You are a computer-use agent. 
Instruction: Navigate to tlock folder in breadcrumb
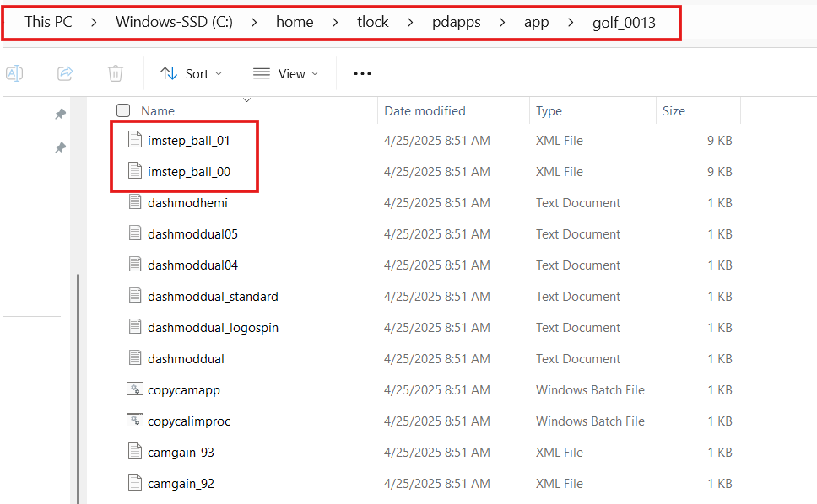[372, 22]
